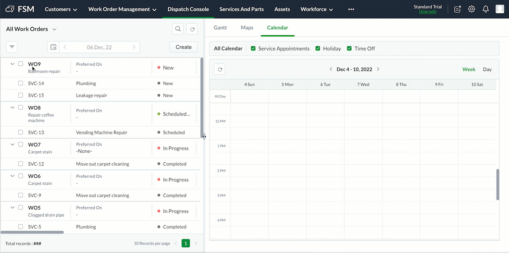Refresh the calendar view
This screenshot has height=253, width=509.
pyautogui.click(x=219, y=70)
